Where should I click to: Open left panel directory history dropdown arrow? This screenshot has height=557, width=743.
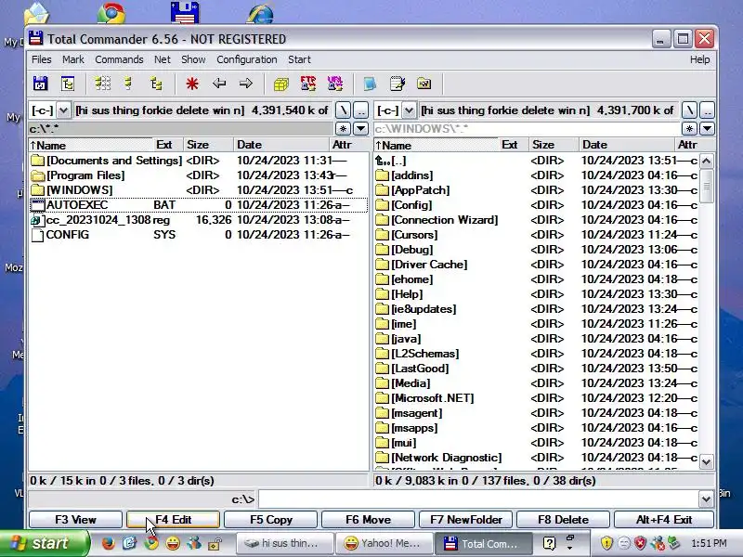point(361,128)
